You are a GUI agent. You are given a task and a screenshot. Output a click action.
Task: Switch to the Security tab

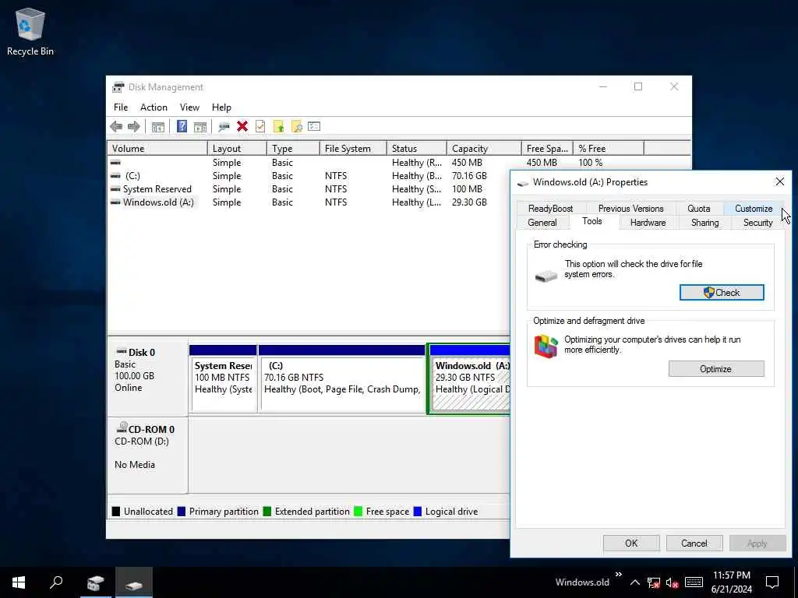pyautogui.click(x=757, y=223)
